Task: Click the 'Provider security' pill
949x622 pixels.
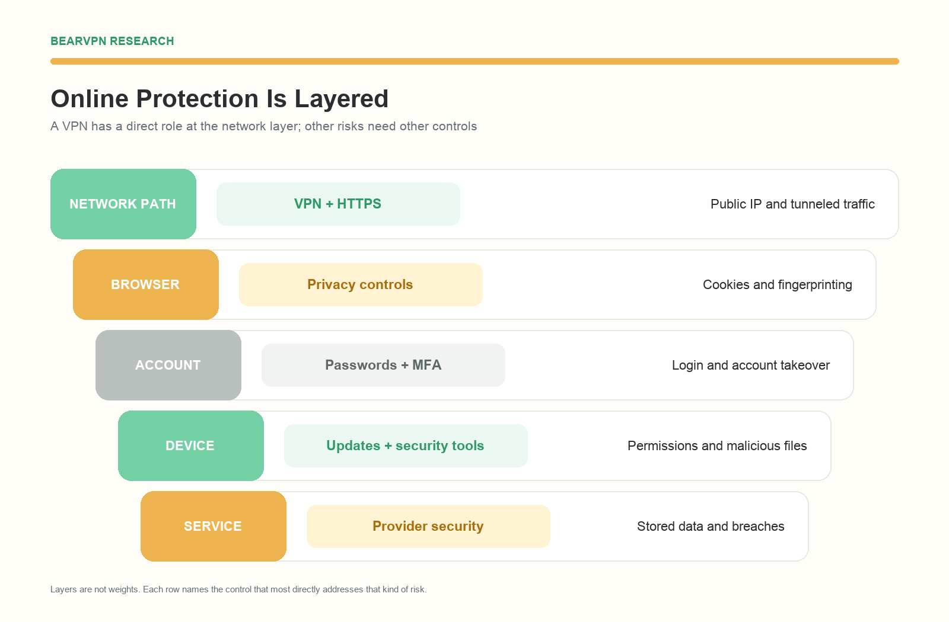Action: tap(428, 526)
